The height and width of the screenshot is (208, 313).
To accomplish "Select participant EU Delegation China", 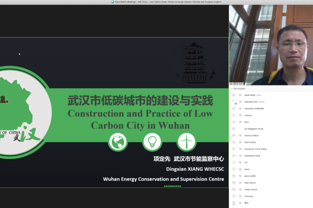I will 254,129.
